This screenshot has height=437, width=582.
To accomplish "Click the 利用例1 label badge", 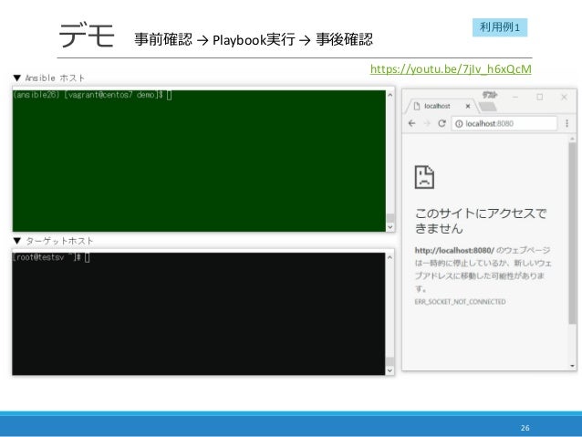I will click(x=500, y=27).
